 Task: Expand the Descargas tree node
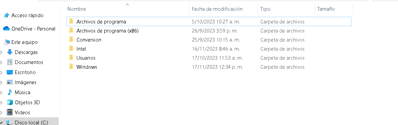coord(2,52)
